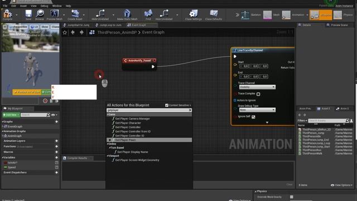The height and width of the screenshot is (201, 357).
Task: Click the Perspective viewport button
Action: (18, 27)
